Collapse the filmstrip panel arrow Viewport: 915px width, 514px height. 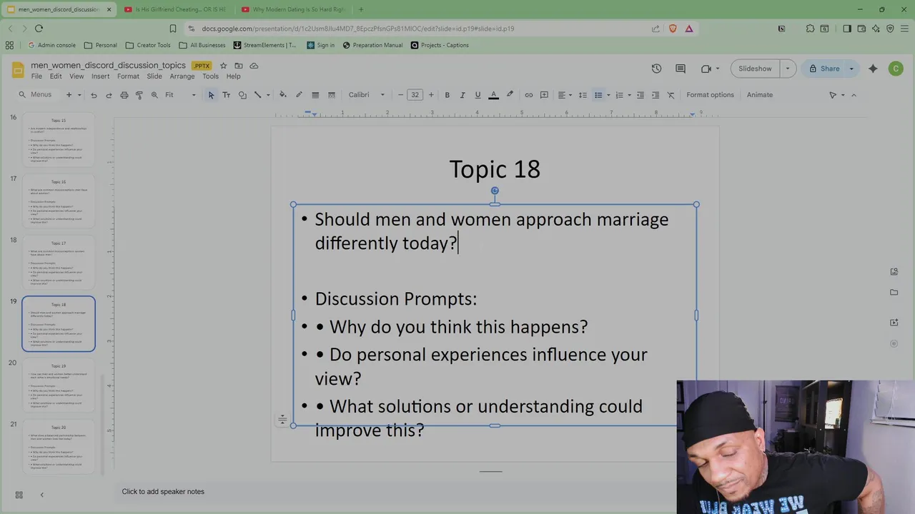[41, 495]
